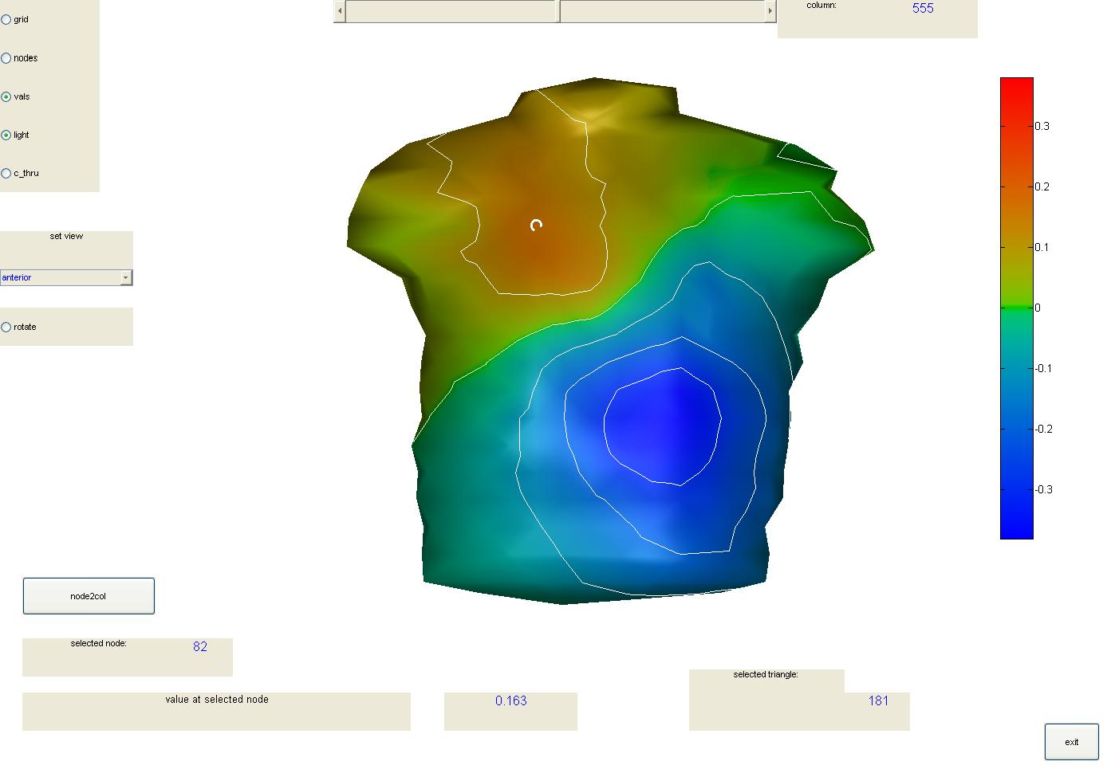The width and height of the screenshot is (1111, 769).
Task: Click the circular selected-node marker on torso
Action: click(x=536, y=226)
